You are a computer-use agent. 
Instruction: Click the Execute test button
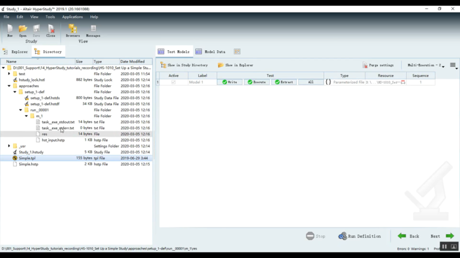(x=257, y=82)
